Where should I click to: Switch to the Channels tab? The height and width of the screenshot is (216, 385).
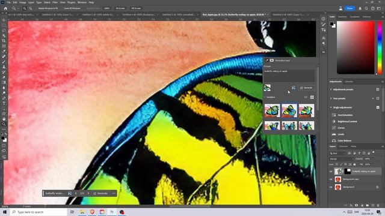point(343,146)
